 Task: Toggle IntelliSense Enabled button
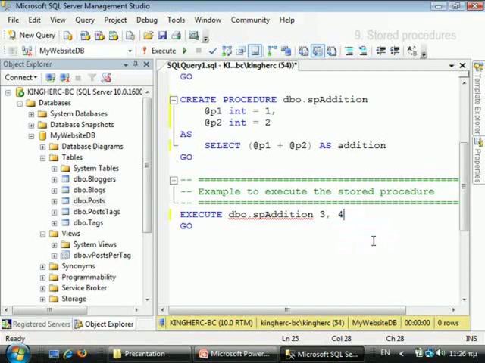255,51
